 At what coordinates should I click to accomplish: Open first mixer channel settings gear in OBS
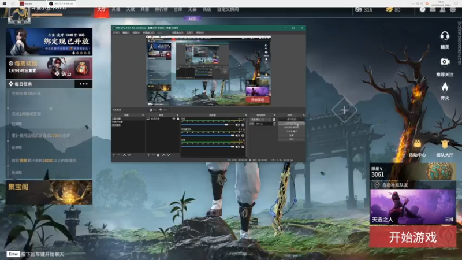pyautogui.click(x=243, y=125)
